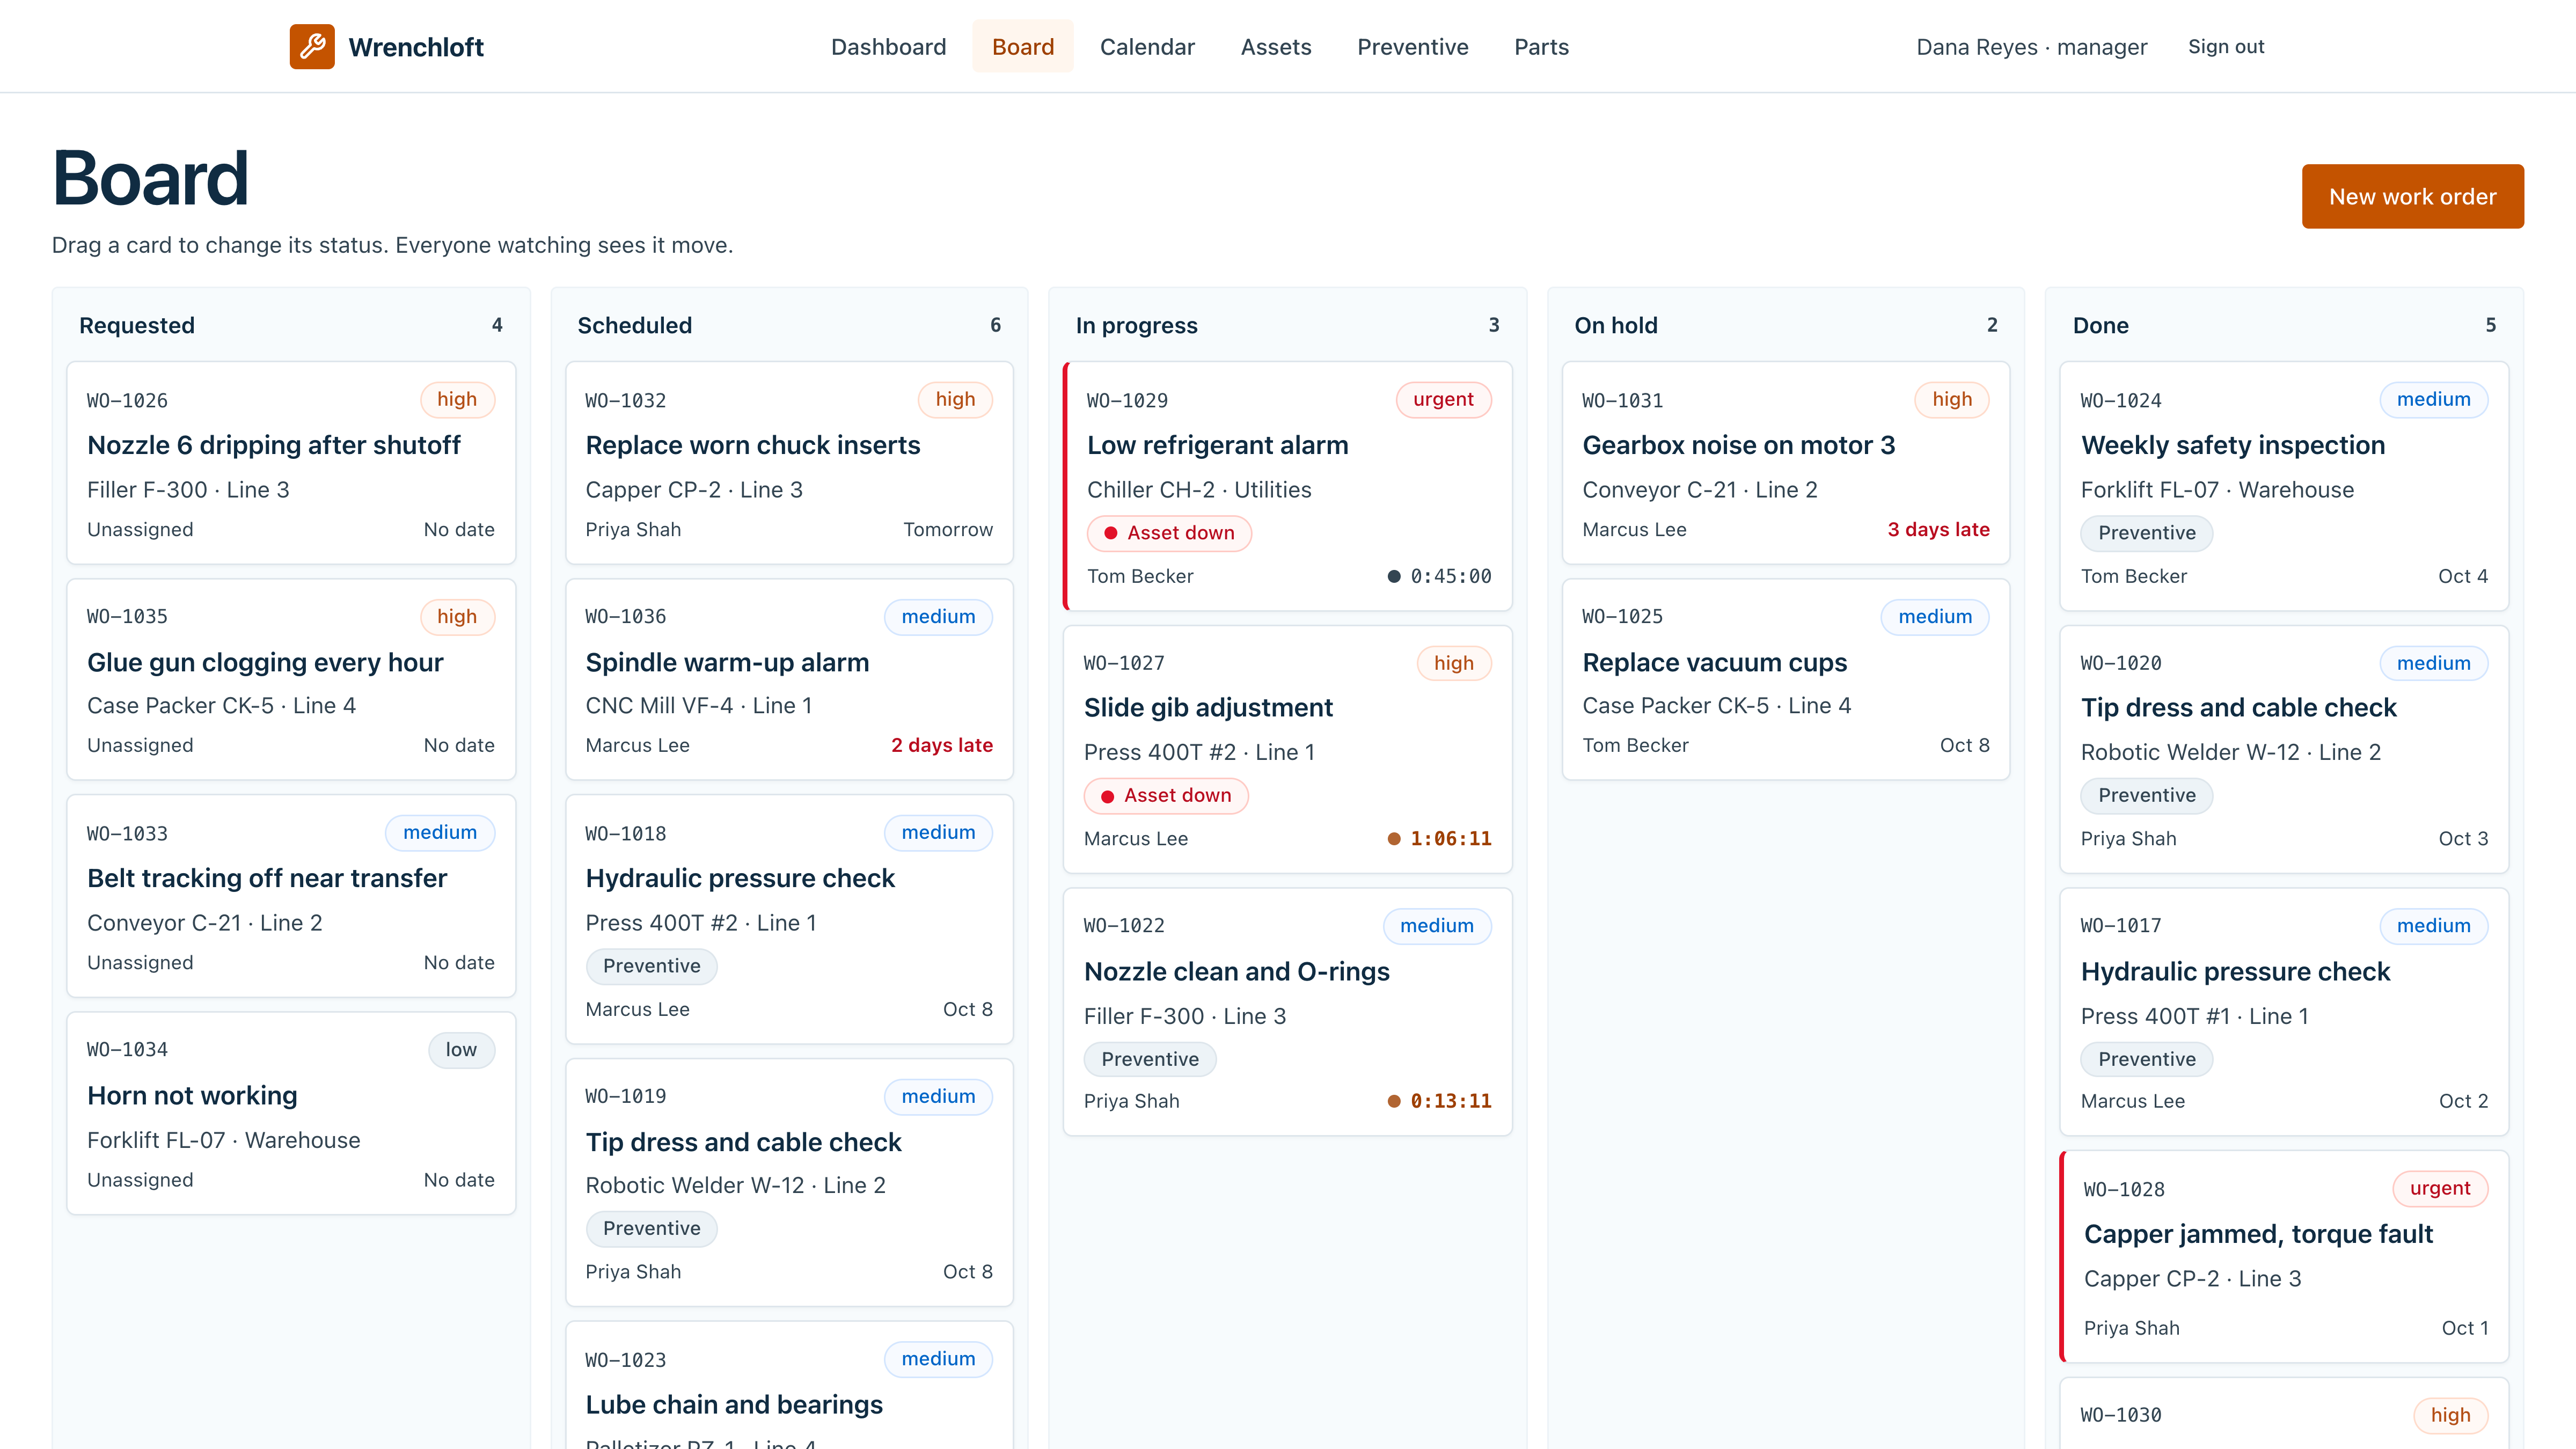
Task: Click the 1:06:11 timer on WO-1027
Action: pos(1439,838)
